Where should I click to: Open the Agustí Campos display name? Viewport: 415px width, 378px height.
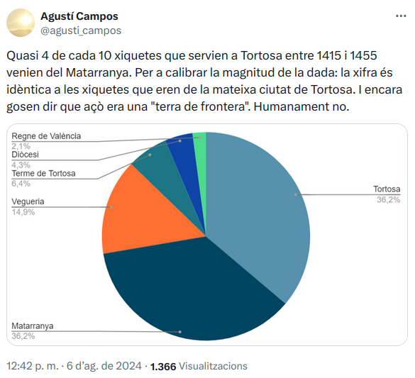point(79,16)
